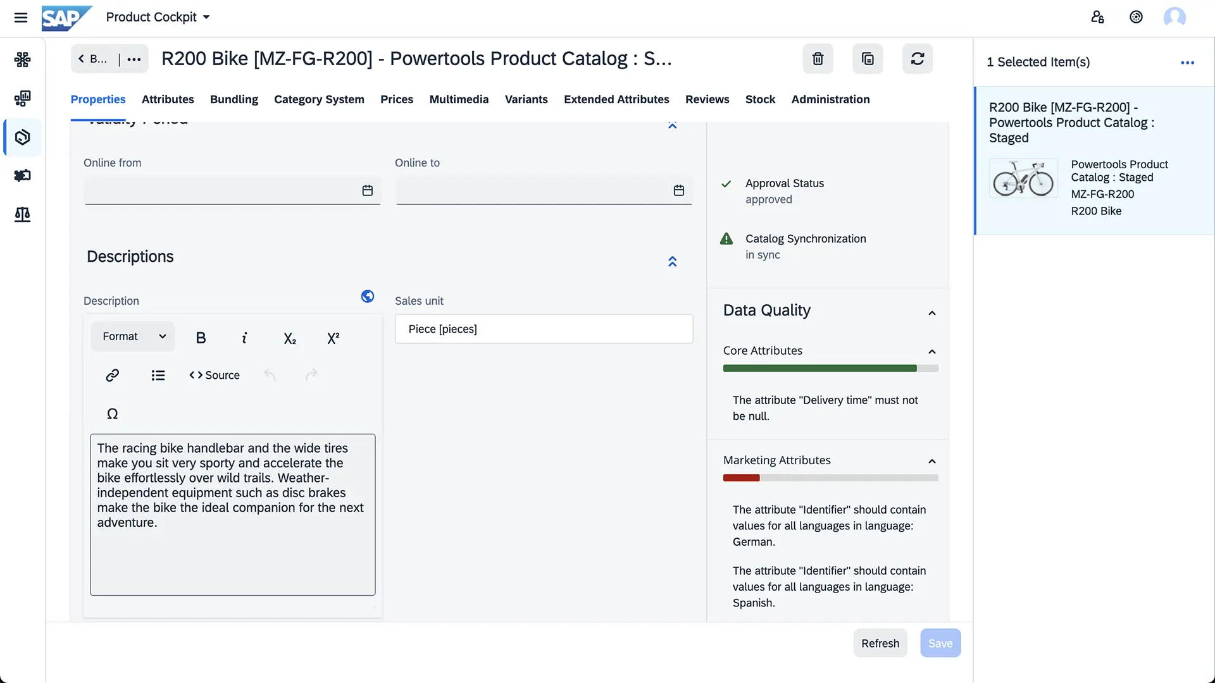Collapse the Core Attributes section

tap(932, 352)
